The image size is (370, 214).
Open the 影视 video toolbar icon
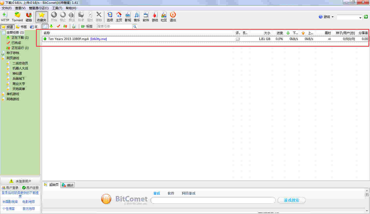[128, 17]
